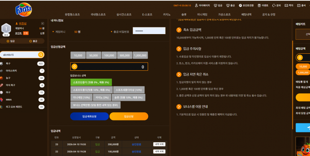Image resolution: width=310 pixels, height=156 pixels.
Task: Open 마이페이지 user icon in header
Action: 196,6
